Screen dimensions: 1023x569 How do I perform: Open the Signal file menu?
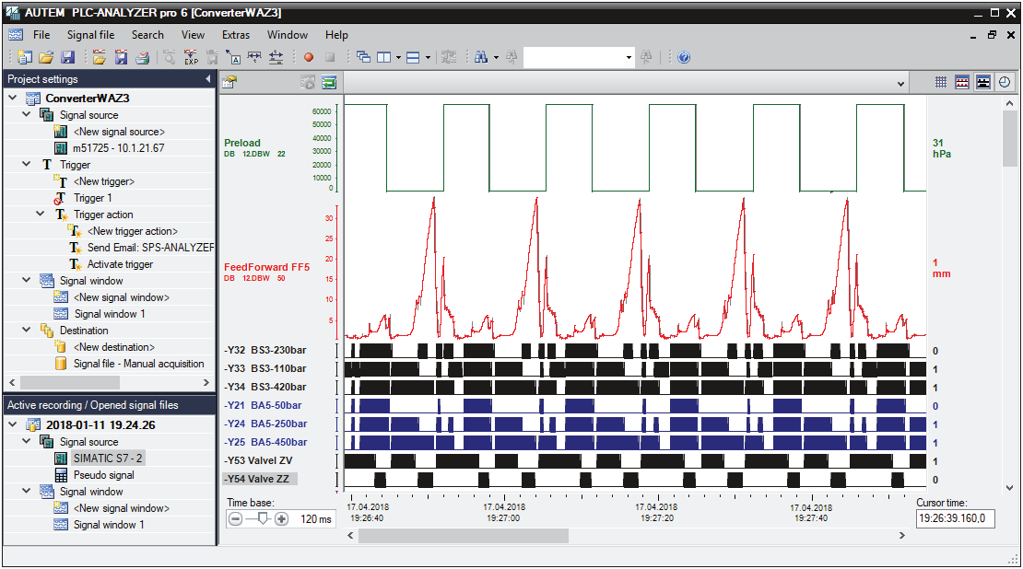click(x=90, y=35)
